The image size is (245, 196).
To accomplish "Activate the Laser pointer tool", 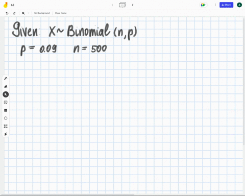I will [x=6, y=134].
